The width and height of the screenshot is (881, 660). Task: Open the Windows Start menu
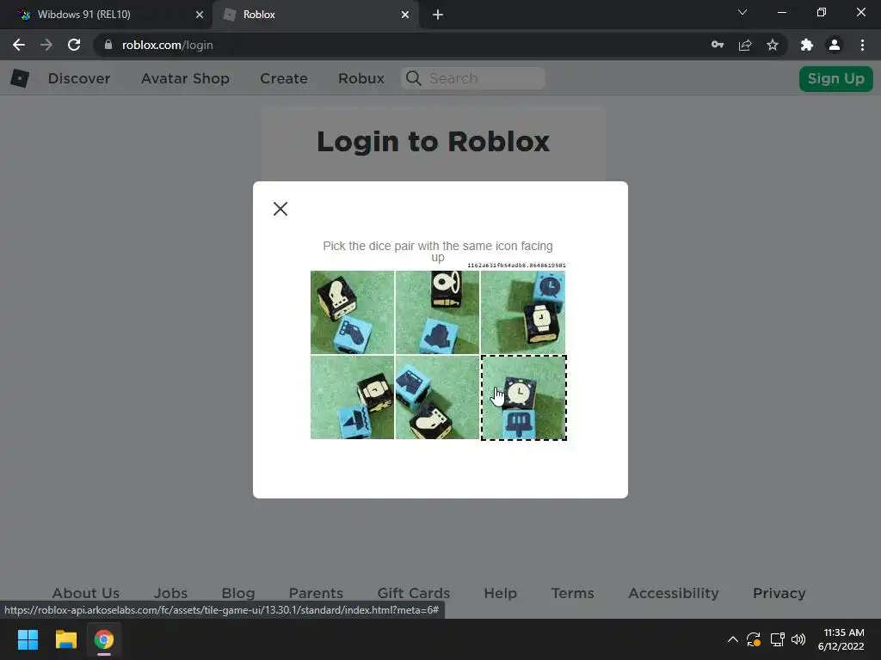(28, 639)
